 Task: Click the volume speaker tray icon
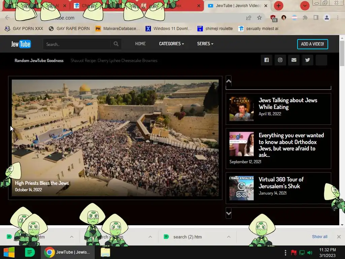(x=310, y=252)
